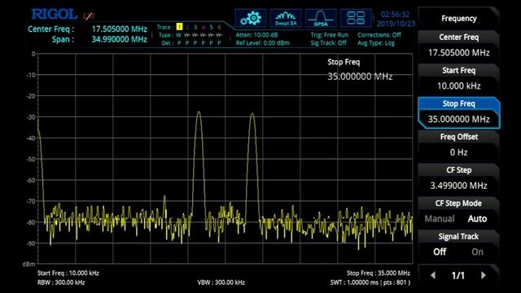The height and width of the screenshot is (293, 521).
Task: Click the 10.000 kHz Start Freq value
Action: click(458, 85)
